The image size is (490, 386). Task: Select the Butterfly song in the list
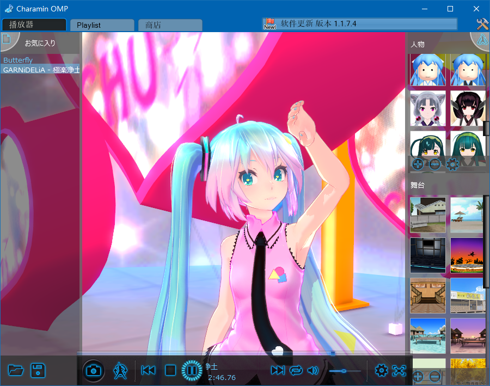pos(18,60)
